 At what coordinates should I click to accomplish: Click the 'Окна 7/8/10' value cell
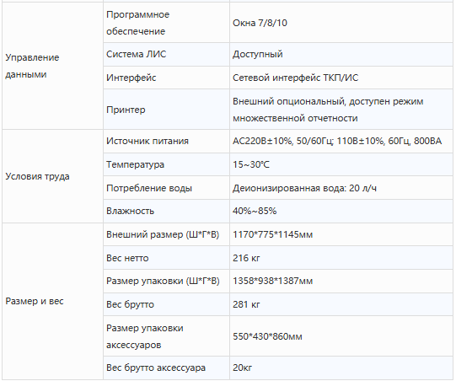(341, 23)
